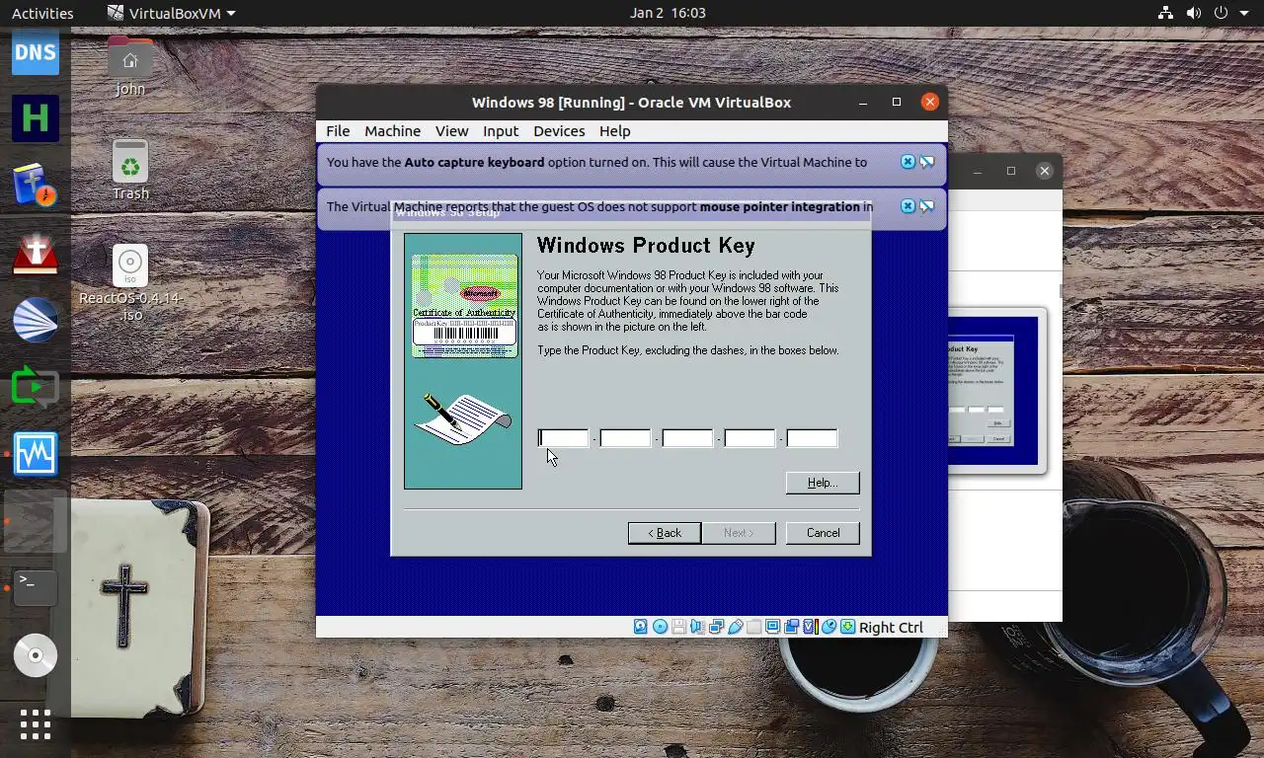Show Applications grid in the dock
Viewport: 1264px width, 758px height.
tap(36, 724)
